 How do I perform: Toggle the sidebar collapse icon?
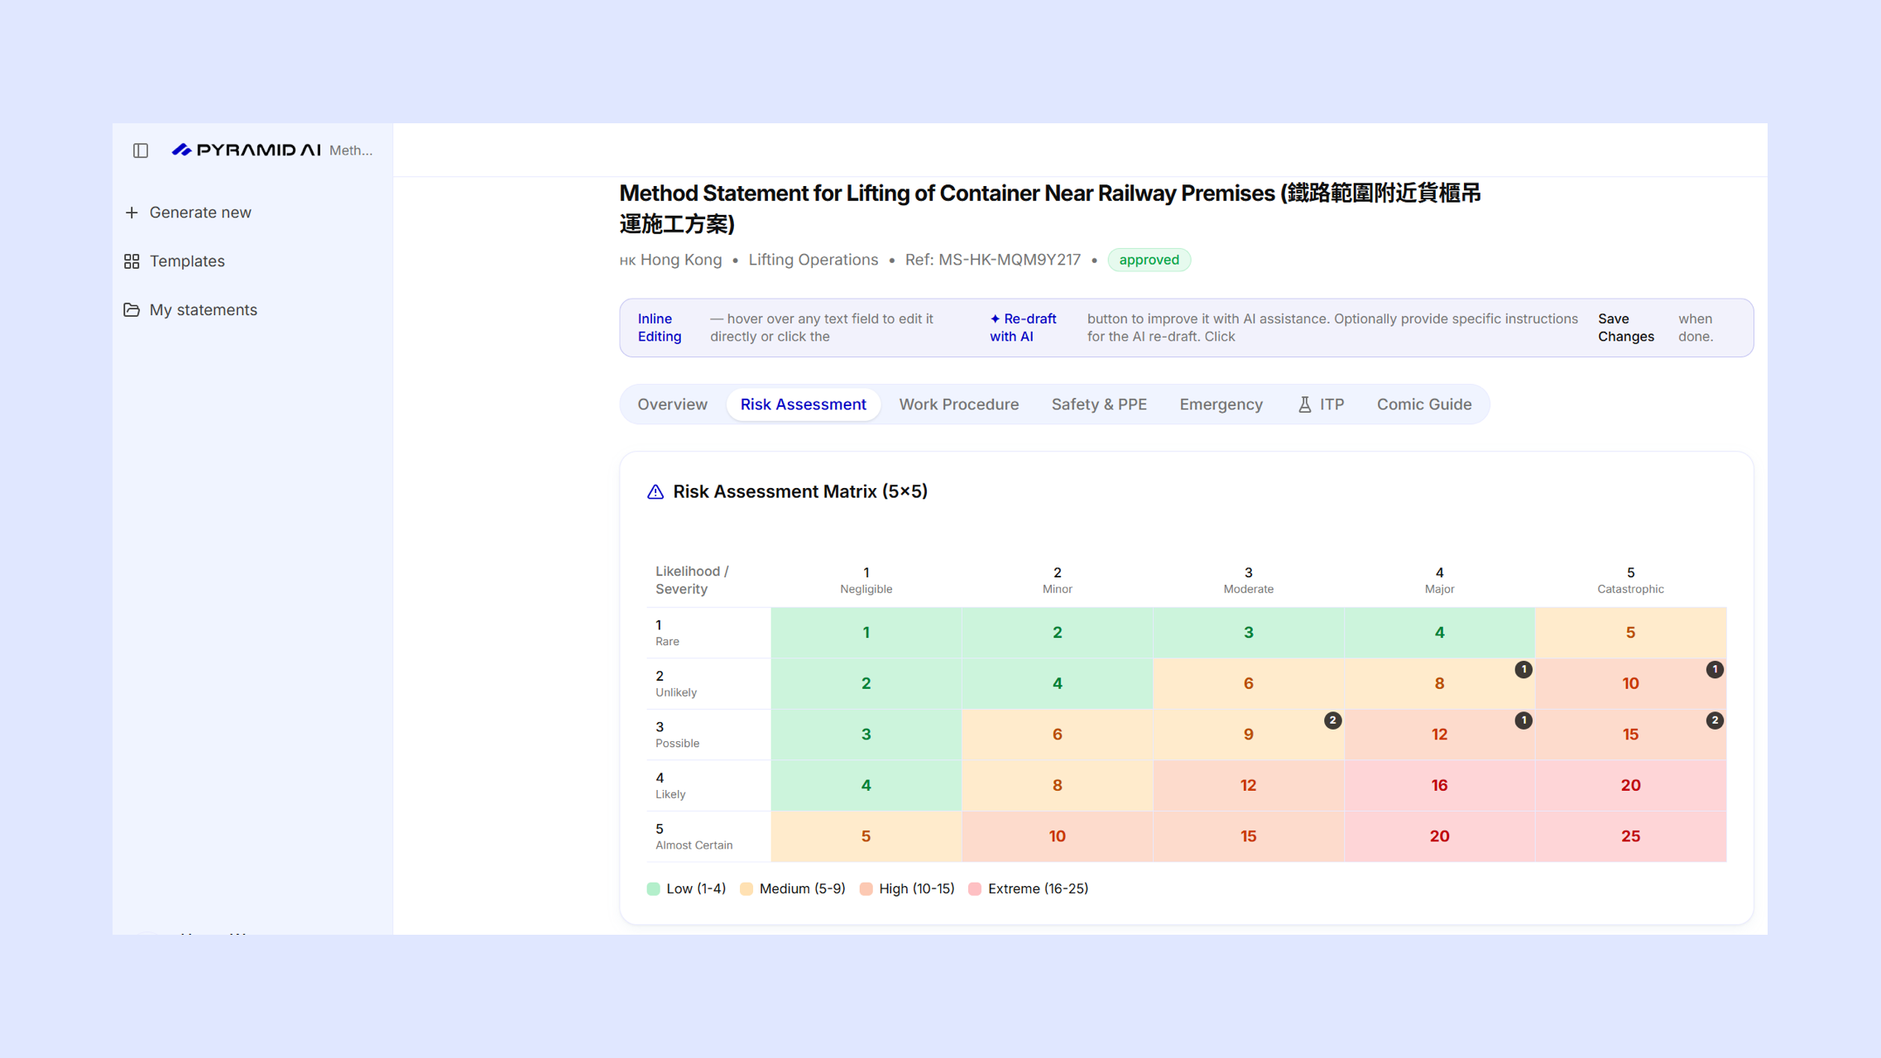[x=141, y=151]
